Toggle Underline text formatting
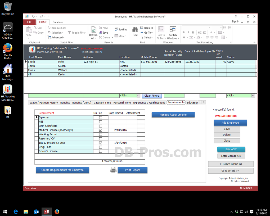 pos(193,32)
